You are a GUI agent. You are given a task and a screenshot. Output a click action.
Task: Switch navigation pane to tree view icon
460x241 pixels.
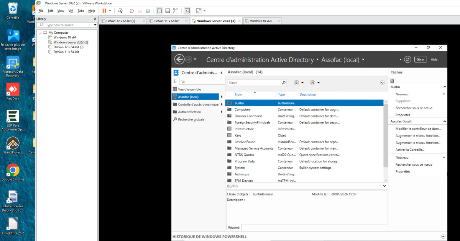[183, 81]
